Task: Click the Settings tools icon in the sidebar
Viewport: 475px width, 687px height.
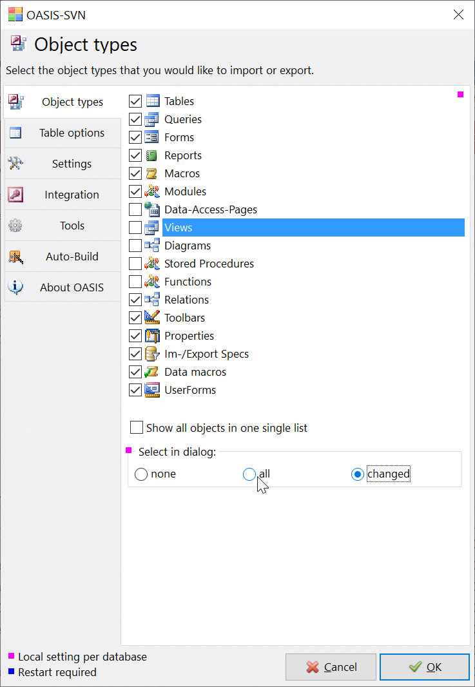Action: 15,164
